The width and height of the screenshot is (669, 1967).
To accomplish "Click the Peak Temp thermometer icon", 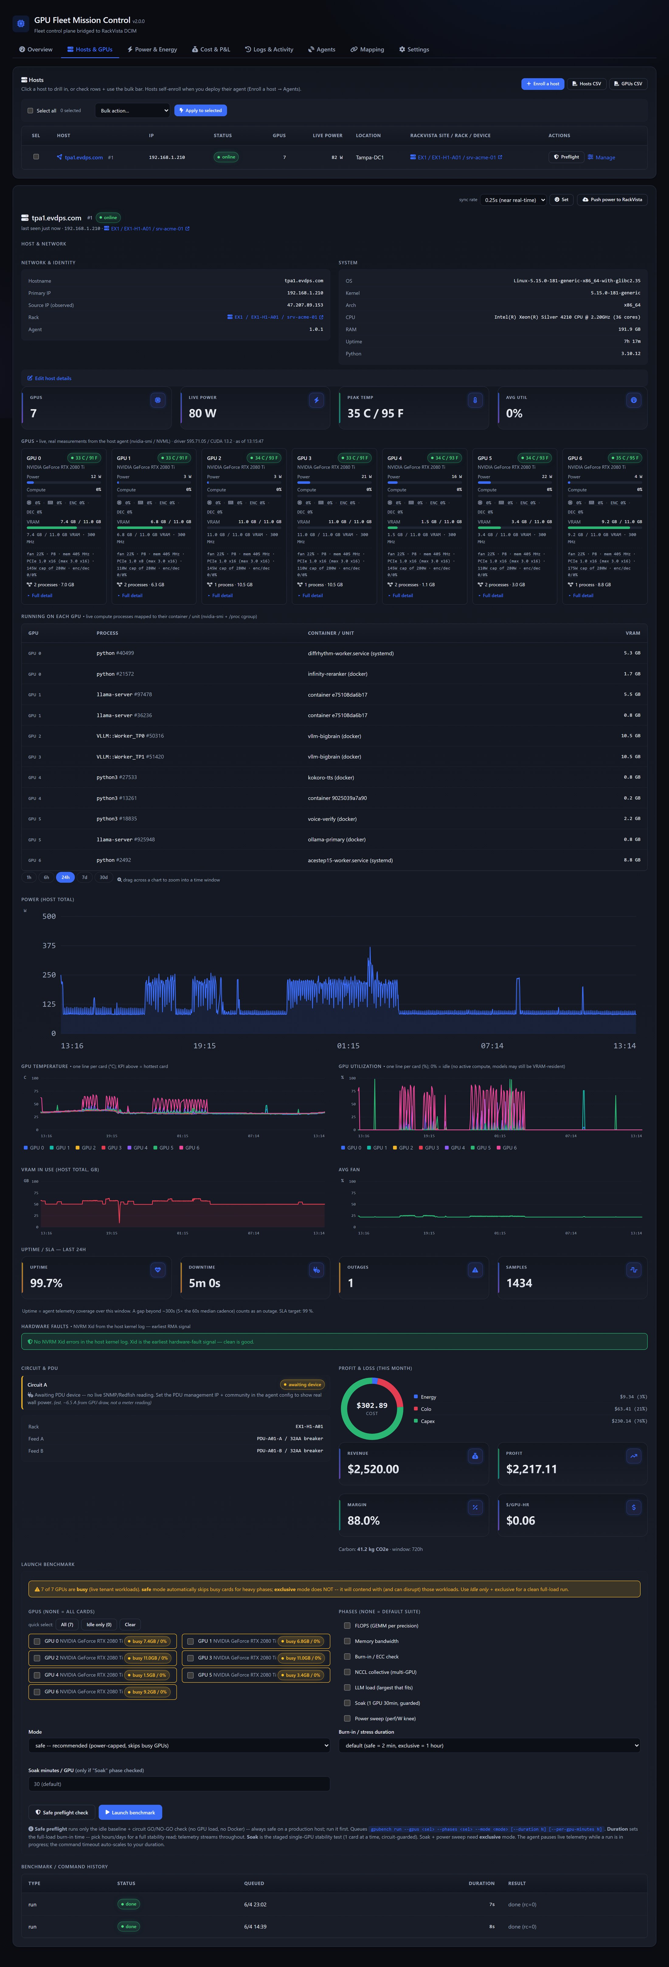I will tap(475, 400).
